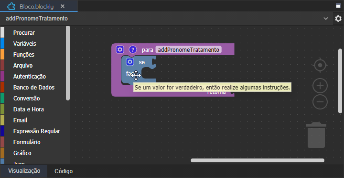Click the toolbox vertical scrollbar
The width and height of the screenshot is (344, 178).
[68, 63]
